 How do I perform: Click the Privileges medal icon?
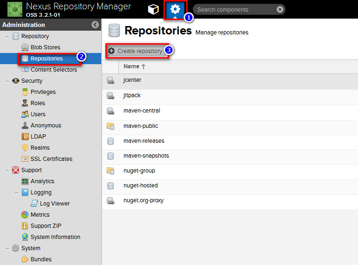[x=25, y=92]
